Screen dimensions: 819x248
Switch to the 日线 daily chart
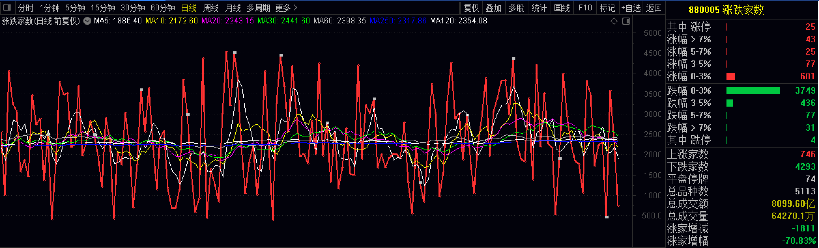tap(189, 8)
